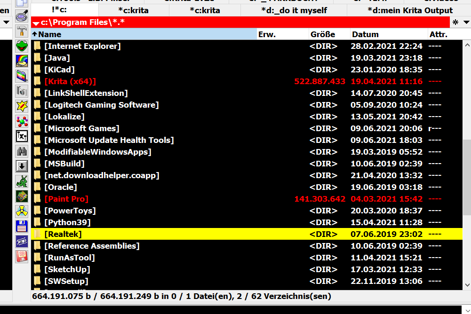Click the path c:\Program Files\*.* bar

240,22
